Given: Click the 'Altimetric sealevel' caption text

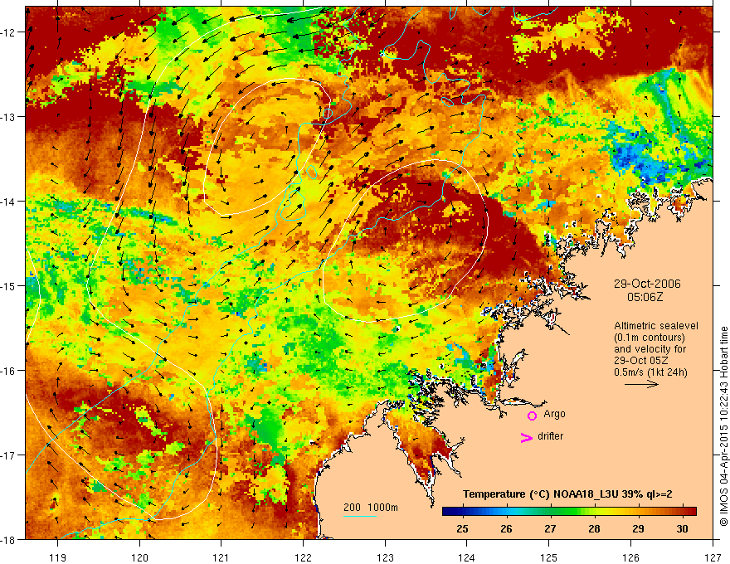Looking at the screenshot, I should tap(656, 326).
